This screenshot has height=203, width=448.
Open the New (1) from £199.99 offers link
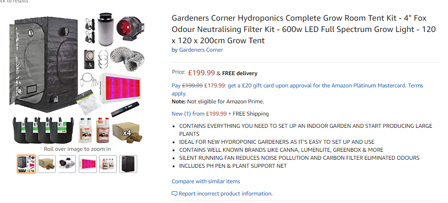(x=199, y=114)
